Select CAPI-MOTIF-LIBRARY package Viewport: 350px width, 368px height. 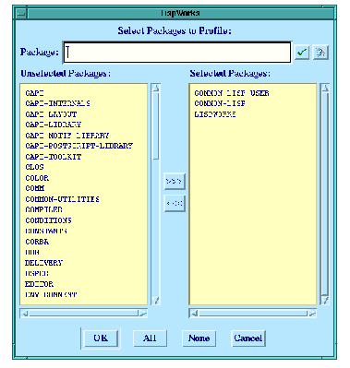point(67,136)
